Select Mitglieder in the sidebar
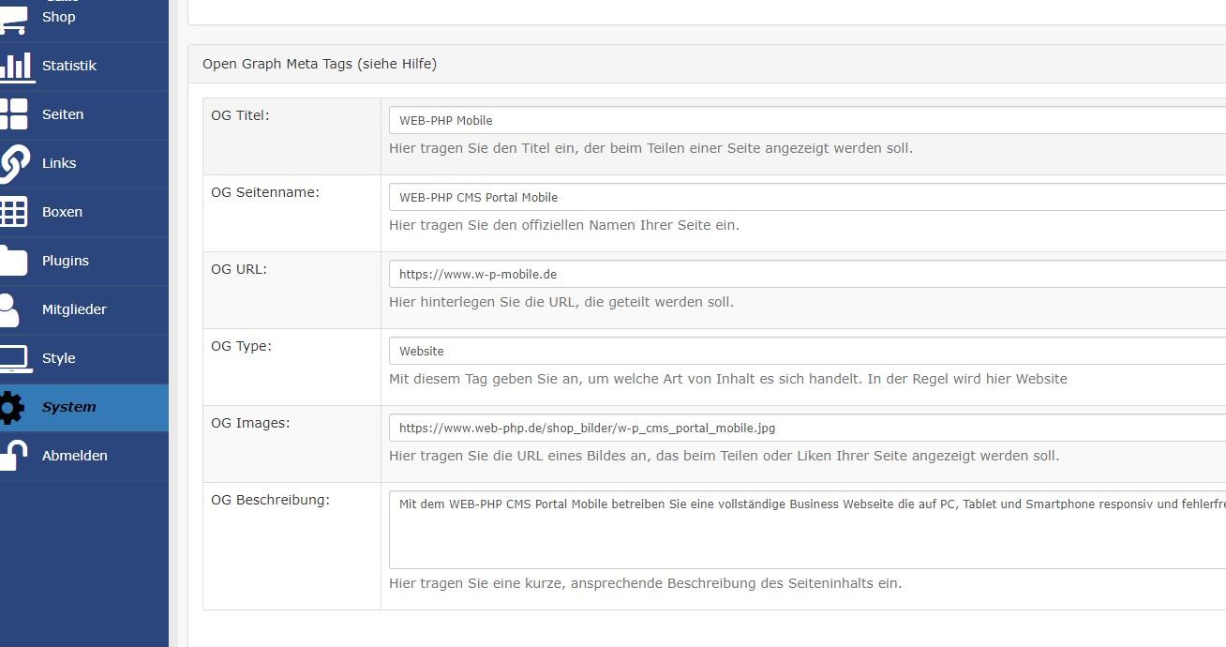 (x=74, y=309)
